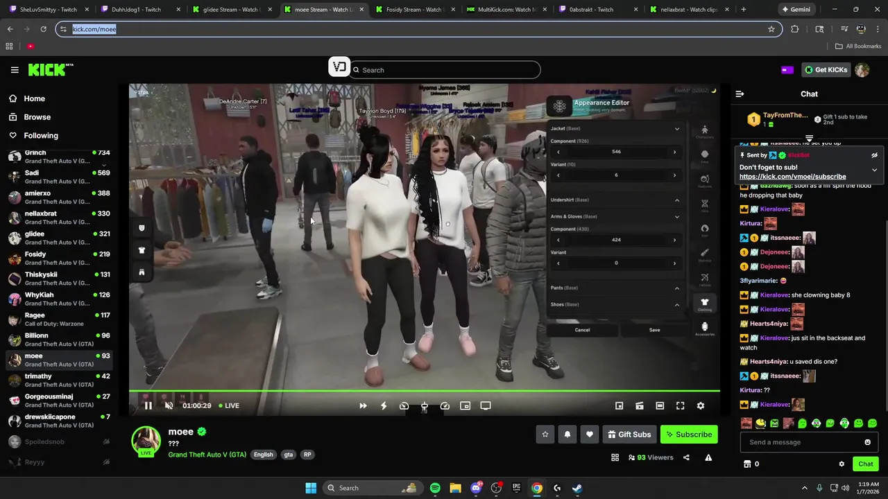Viewport: 888px width, 499px height.
Task: Click the star button beside the bell
Action: 545,435
